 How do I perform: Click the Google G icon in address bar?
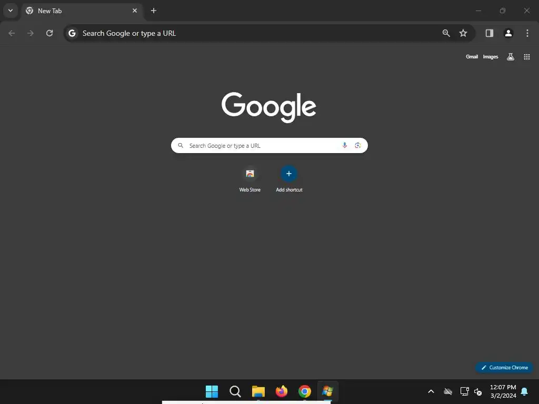point(72,33)
